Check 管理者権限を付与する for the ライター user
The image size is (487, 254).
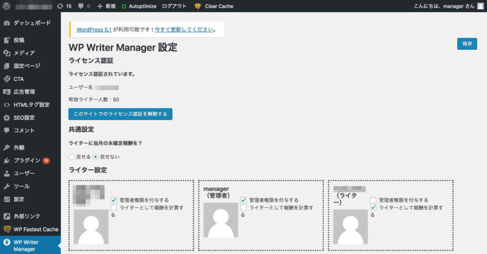[373, 200]
